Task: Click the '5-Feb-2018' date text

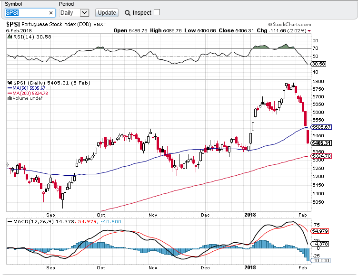Action: coord(19,30)
